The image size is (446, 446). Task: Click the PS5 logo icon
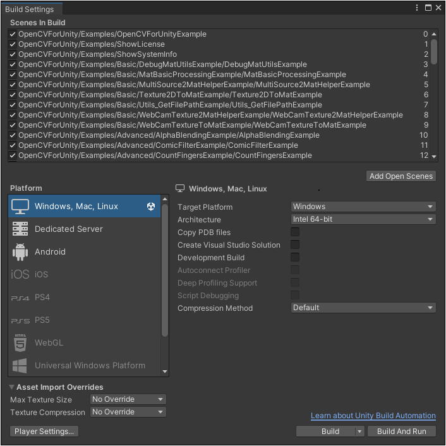click(20, 320)
